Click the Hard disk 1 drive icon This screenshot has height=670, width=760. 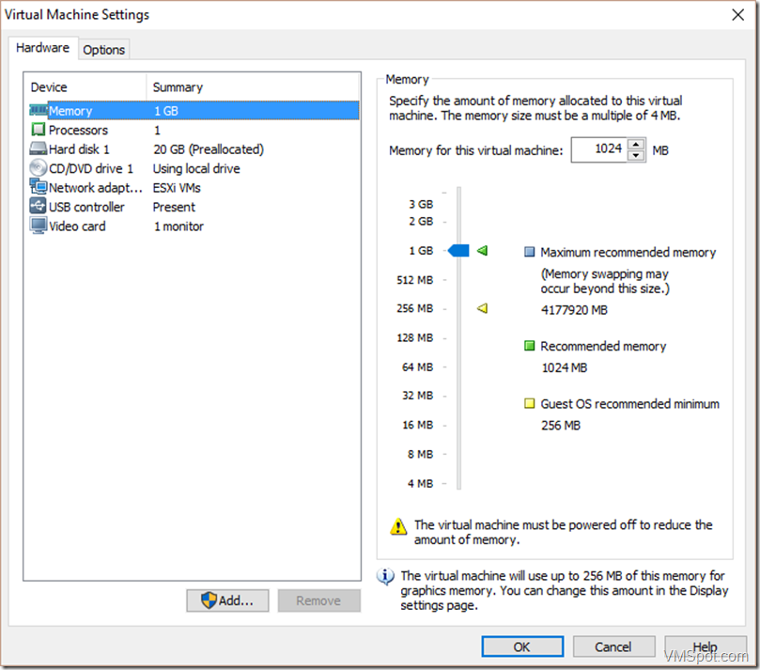38,148
